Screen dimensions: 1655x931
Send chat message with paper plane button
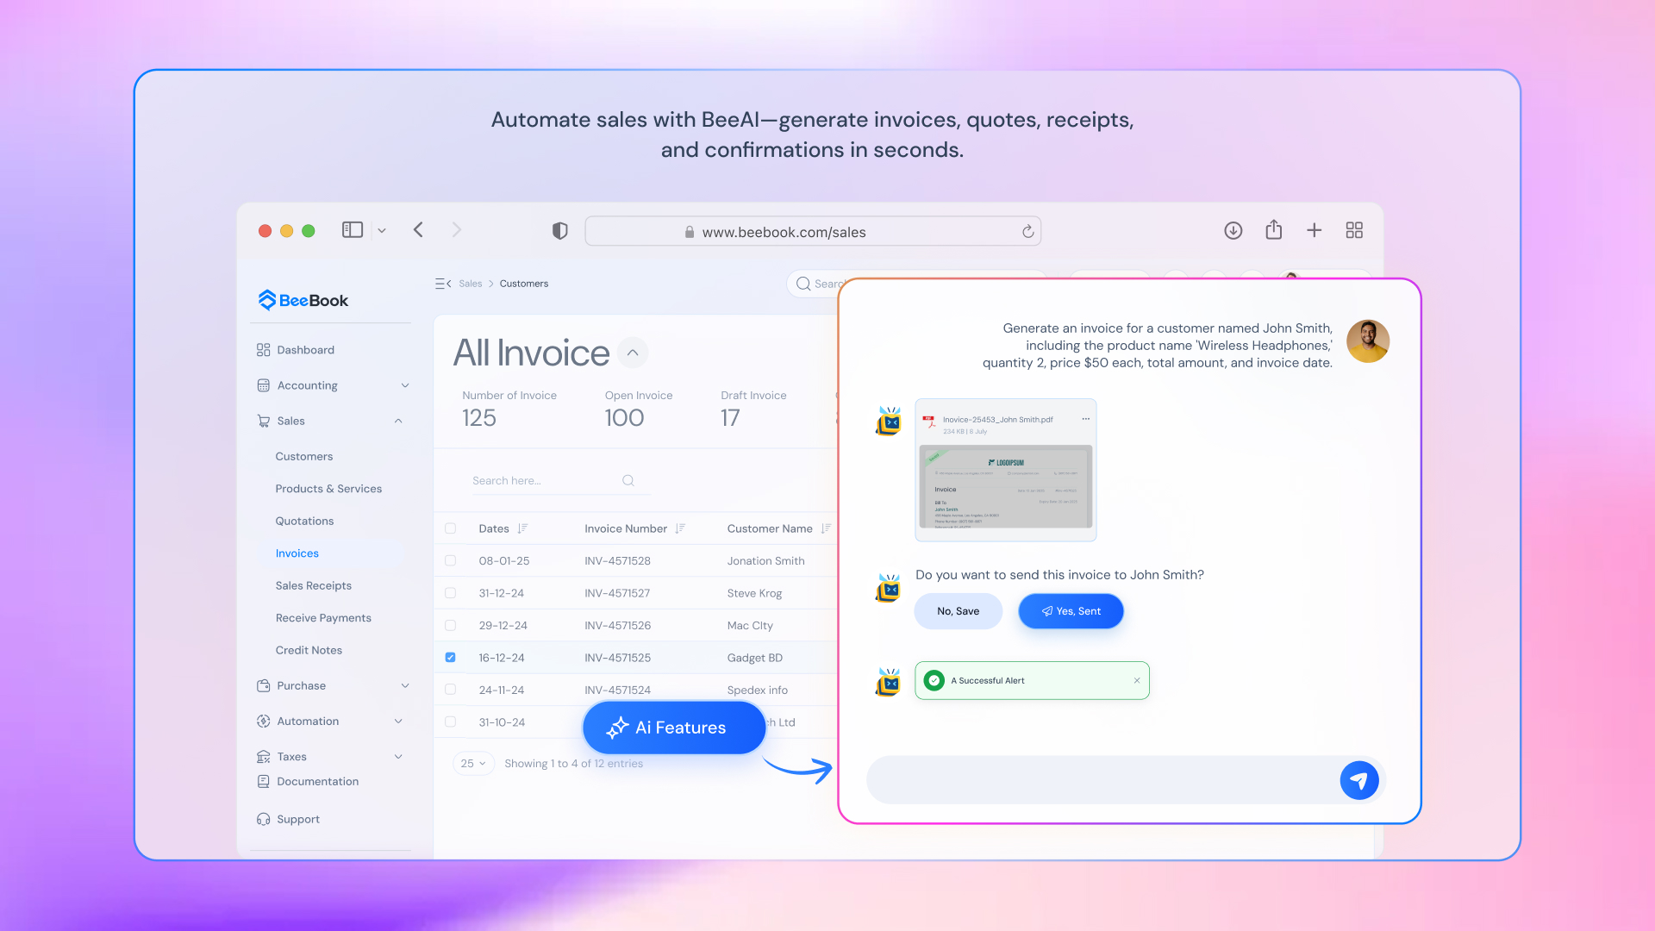(x=1359, y=780)
